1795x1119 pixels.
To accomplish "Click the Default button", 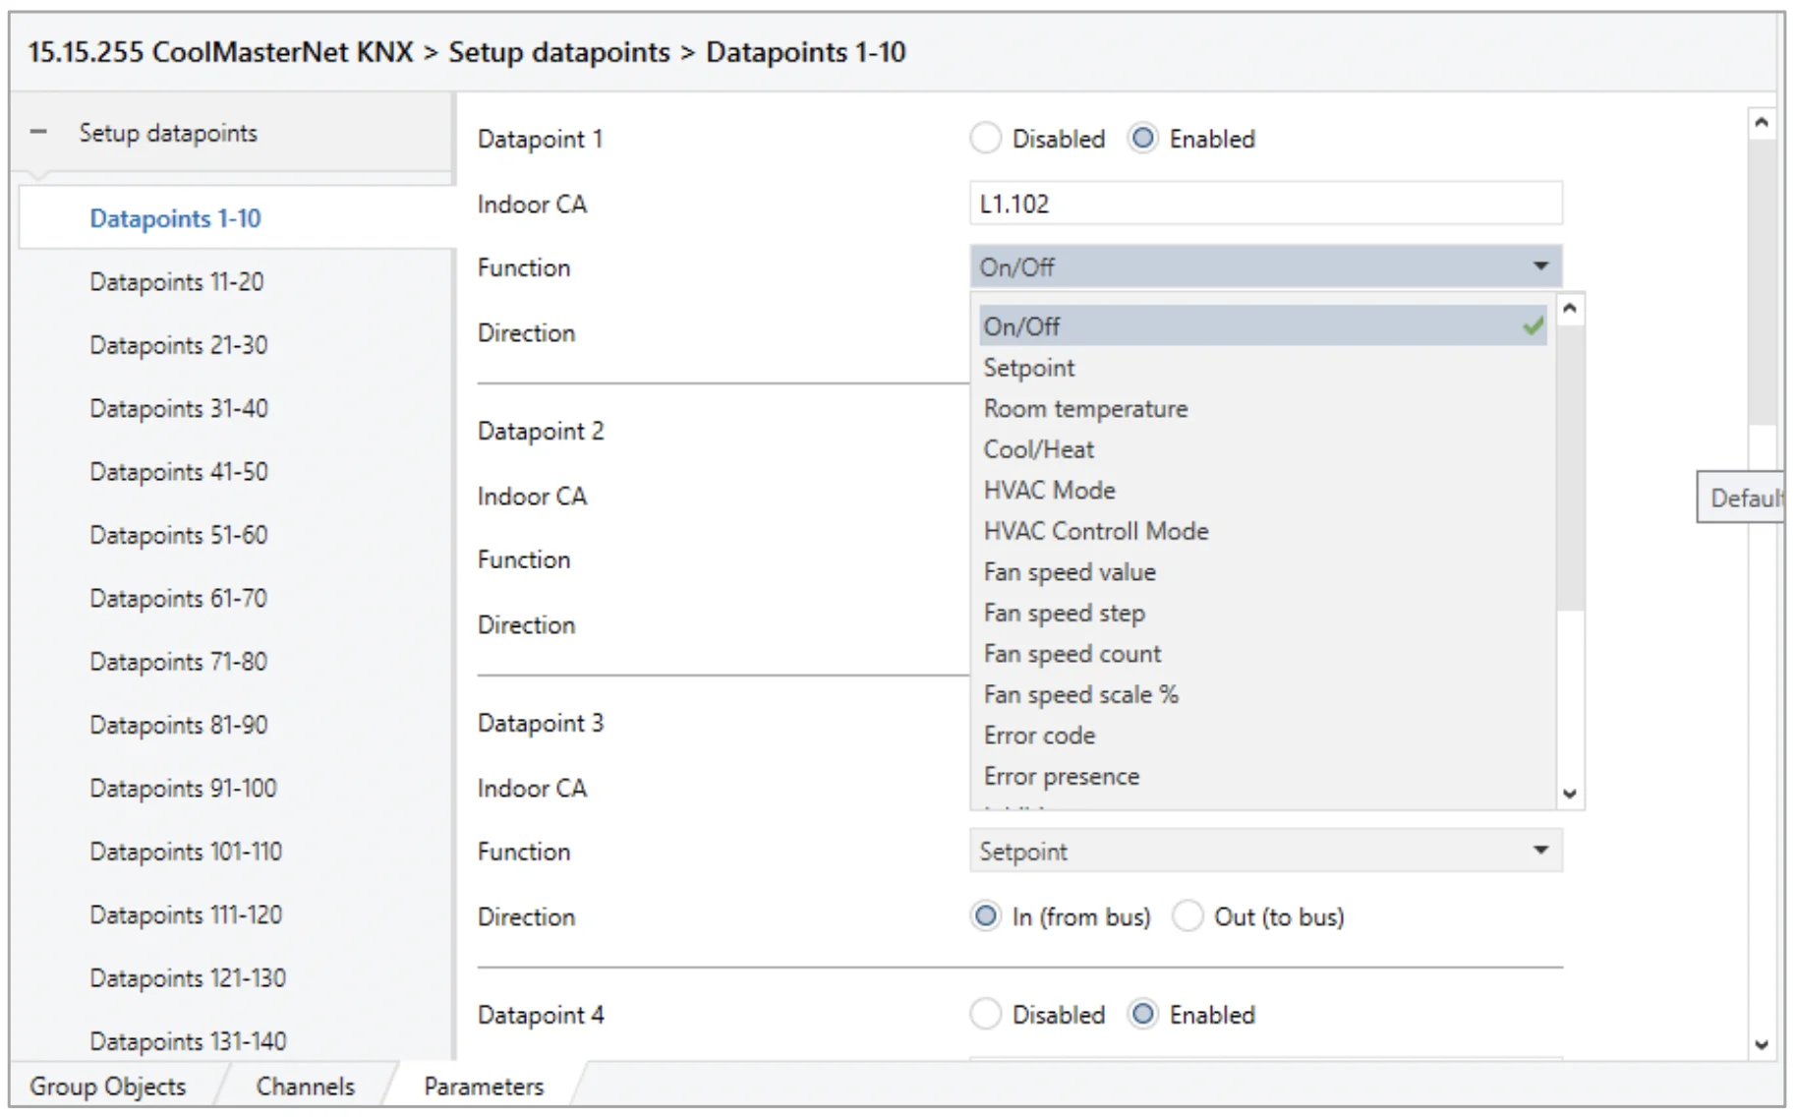I will (x=1750, y=498).
